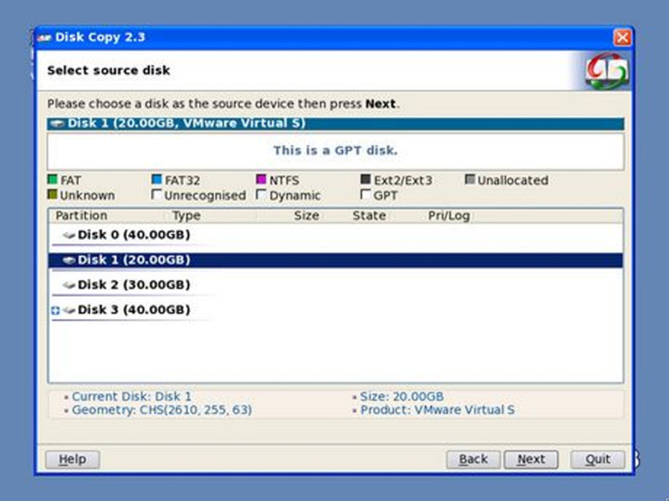Click the Disk 2 drive icon
The image size is (669, 501).
[x=69, y=284]
